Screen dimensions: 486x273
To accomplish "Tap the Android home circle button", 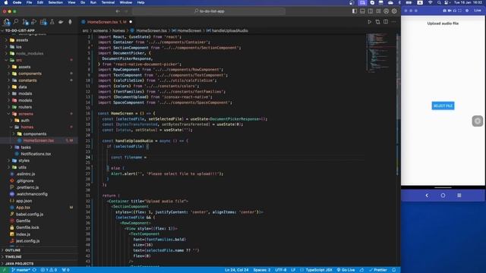I will click(x=443, y=196).
